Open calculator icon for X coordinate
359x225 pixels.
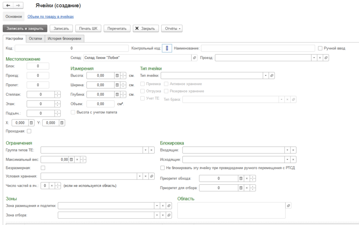[x=31, y=123]
